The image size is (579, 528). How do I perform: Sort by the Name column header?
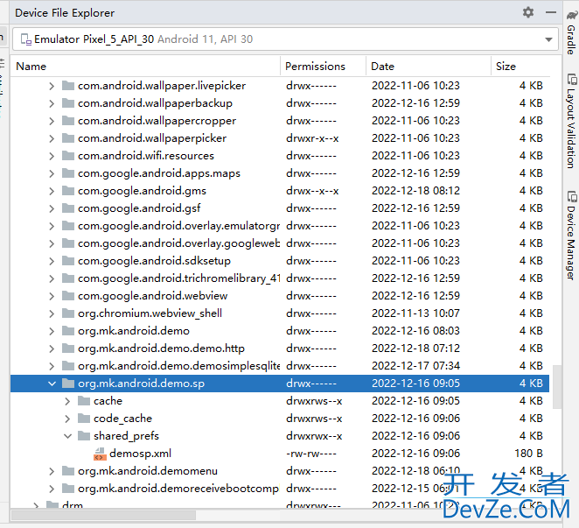[x=31, y=67]
